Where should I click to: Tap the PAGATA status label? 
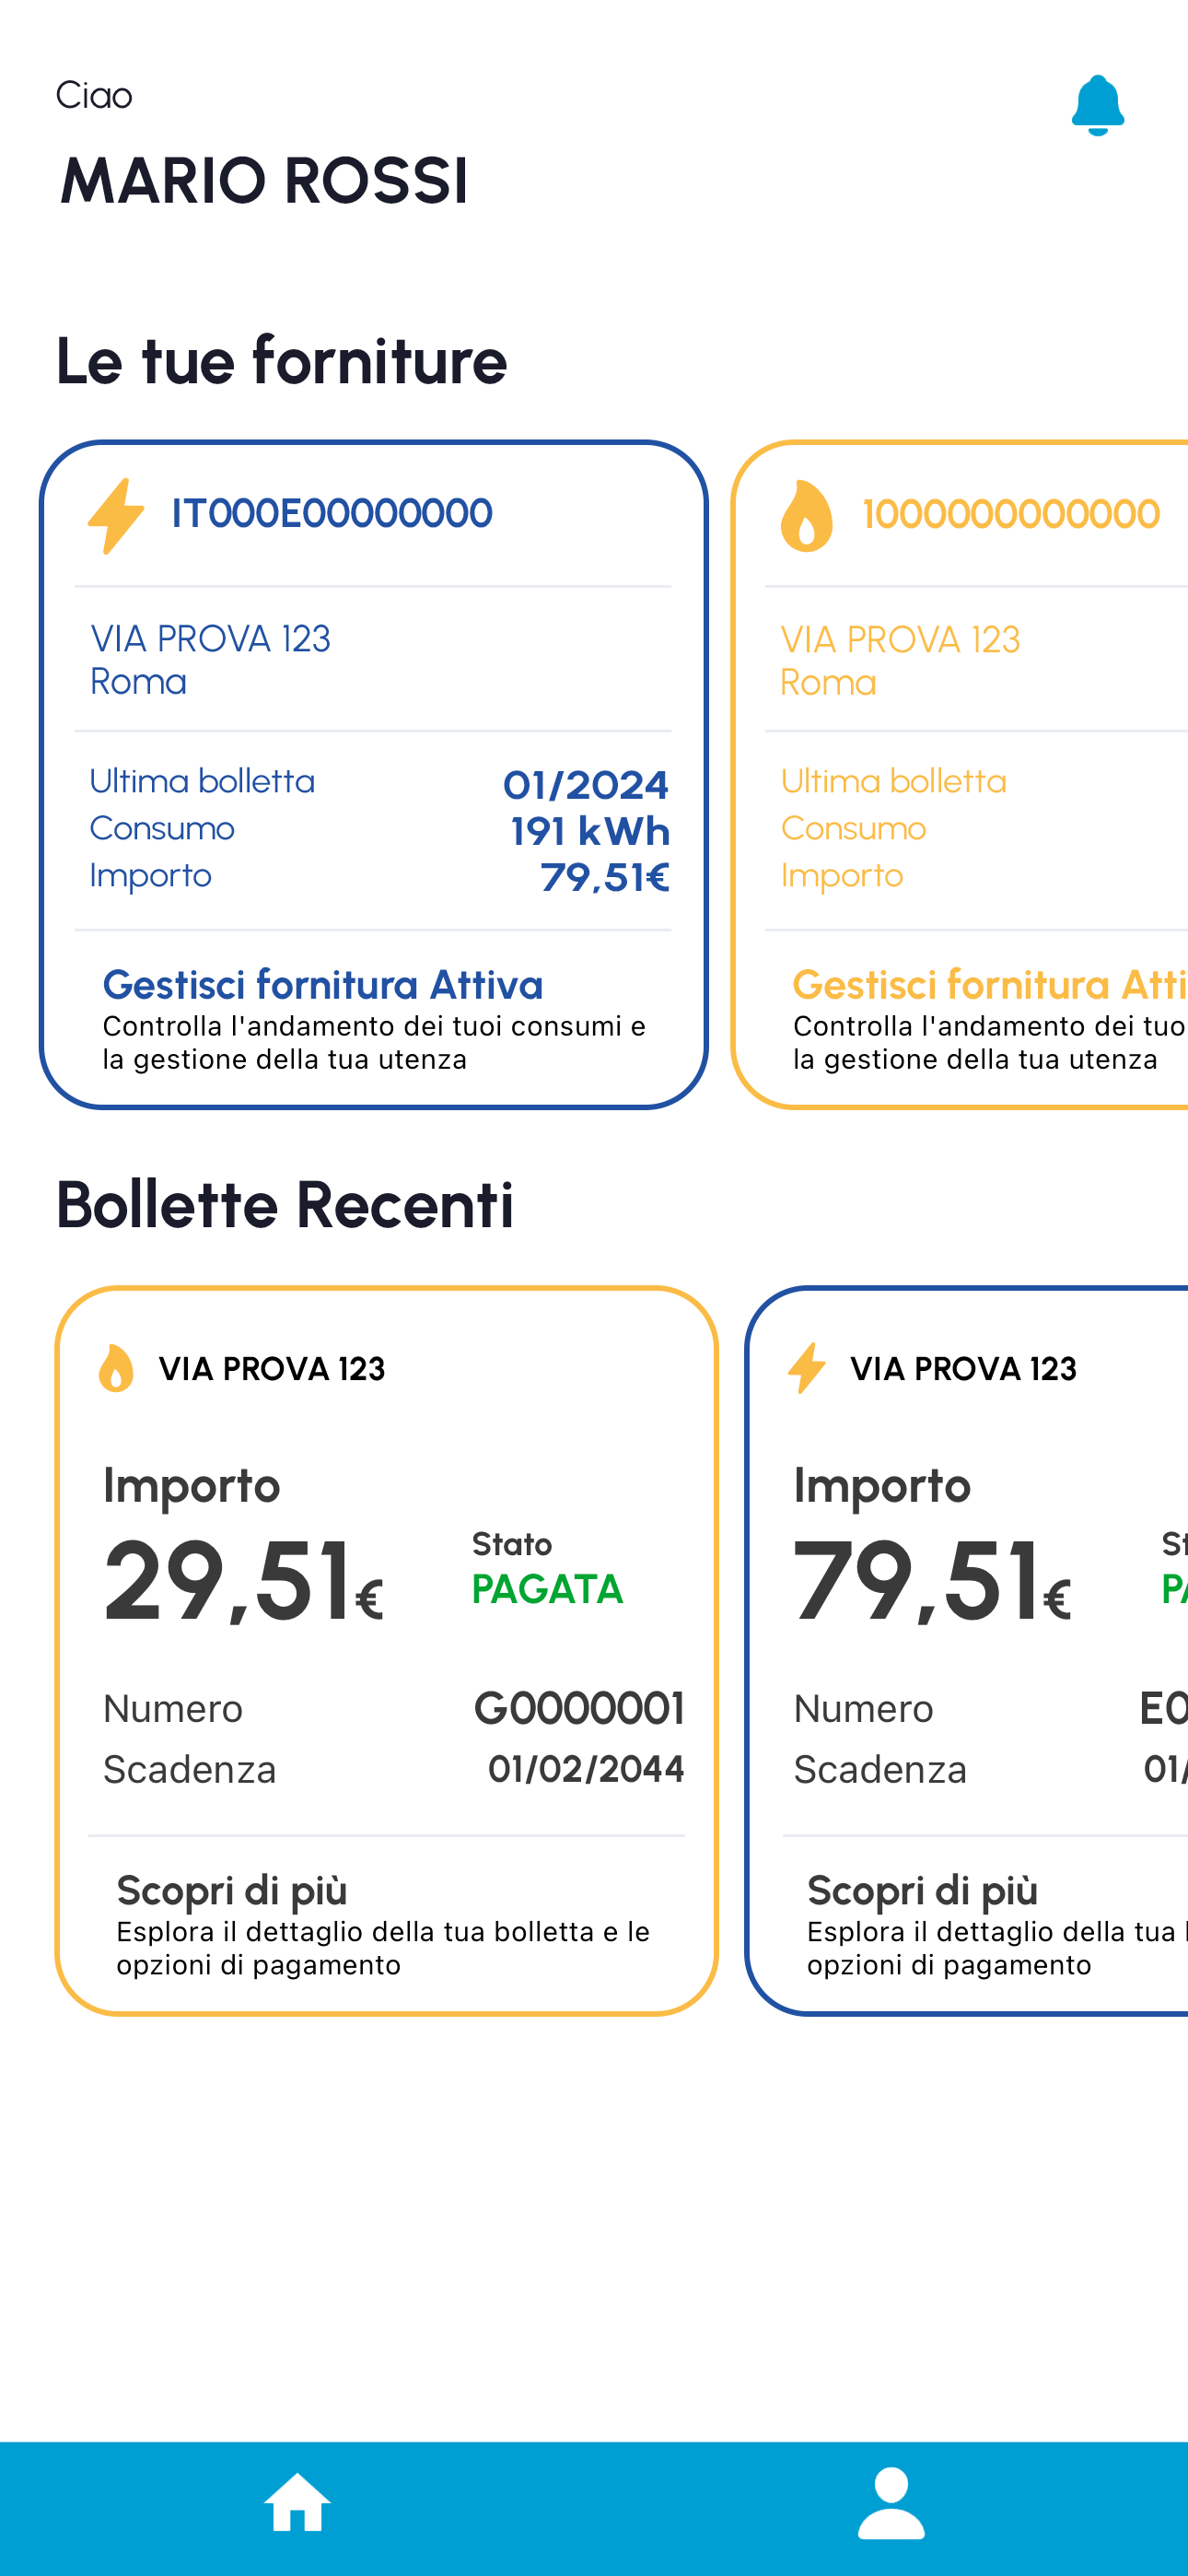547,1589
